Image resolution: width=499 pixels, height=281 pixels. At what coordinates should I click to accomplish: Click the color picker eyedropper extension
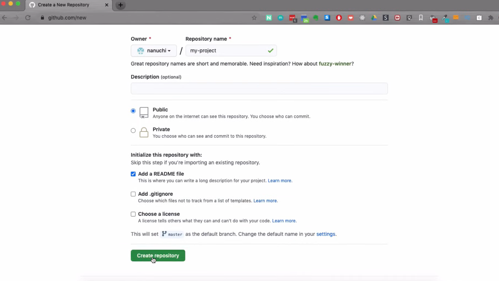coord(444,18)
